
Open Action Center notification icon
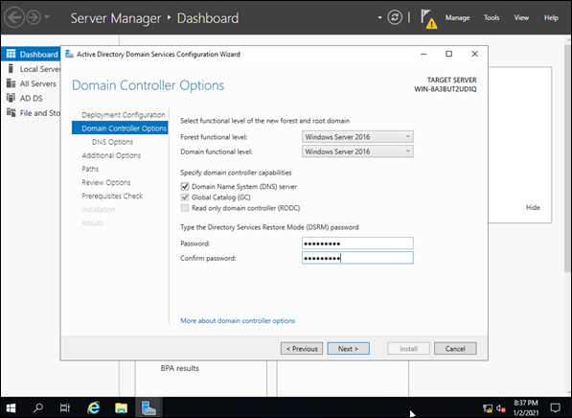pyautogui.click(x=555, y=407)
